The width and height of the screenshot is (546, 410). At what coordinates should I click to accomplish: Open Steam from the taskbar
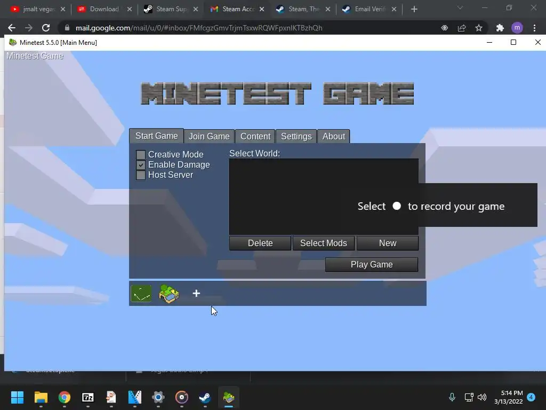205,397
